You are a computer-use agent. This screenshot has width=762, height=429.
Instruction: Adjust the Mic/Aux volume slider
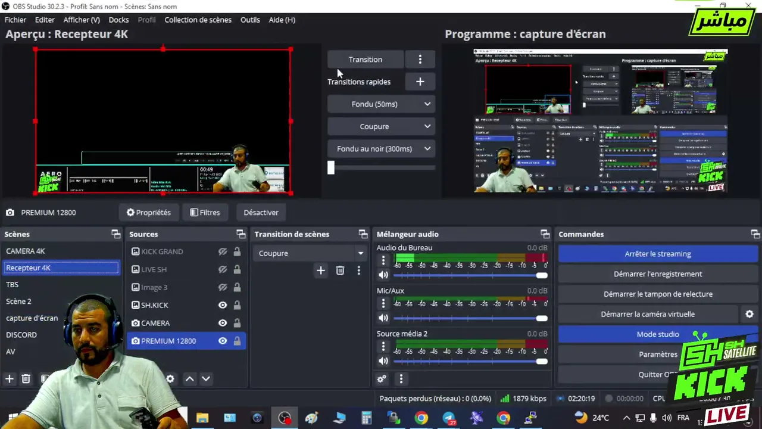pyautogui.click(x=470, y=318)
